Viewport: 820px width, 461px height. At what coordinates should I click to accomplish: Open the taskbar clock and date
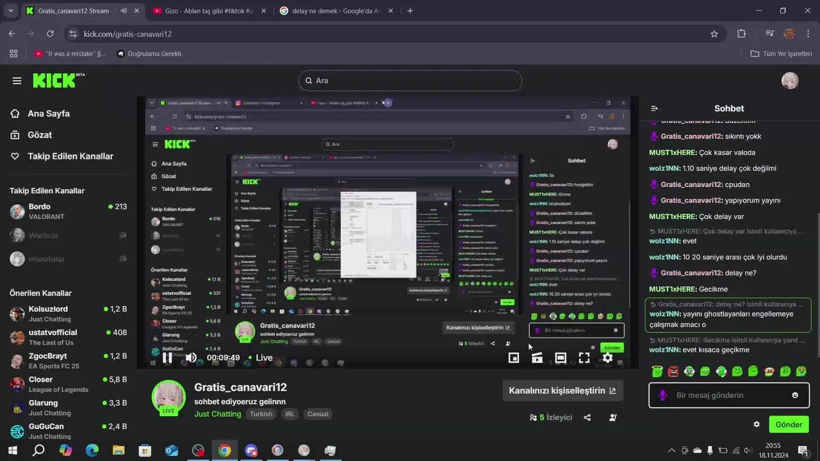coord(773,450)
